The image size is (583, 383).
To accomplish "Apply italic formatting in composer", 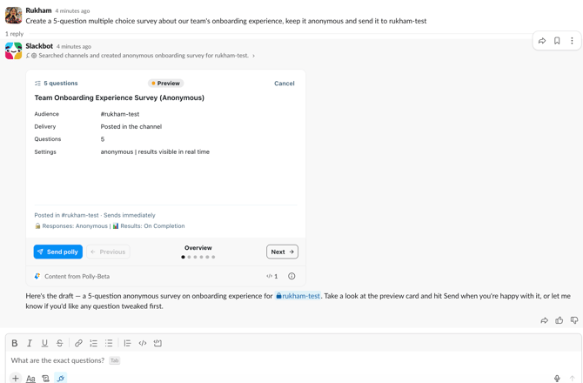I will pyautogui.click(x=30, y=343).
